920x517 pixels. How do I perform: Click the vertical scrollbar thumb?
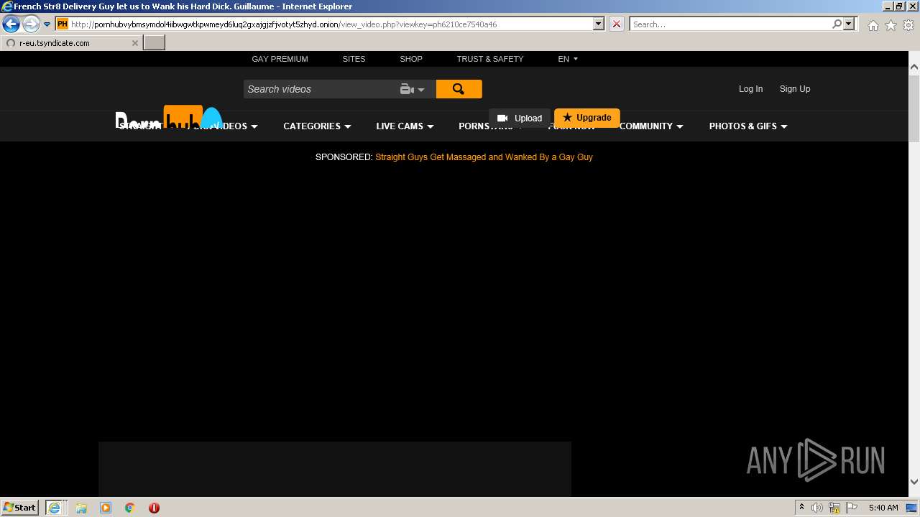click(x=914, y=108)
